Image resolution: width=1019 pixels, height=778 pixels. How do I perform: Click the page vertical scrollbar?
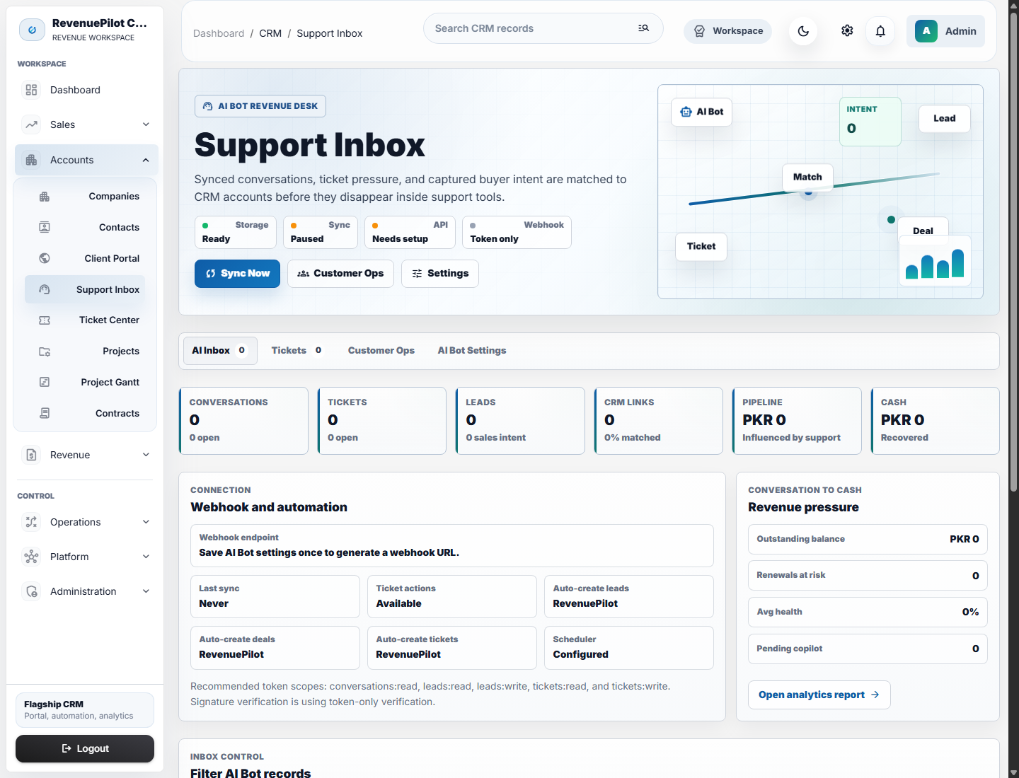(x=1013, y=251)
